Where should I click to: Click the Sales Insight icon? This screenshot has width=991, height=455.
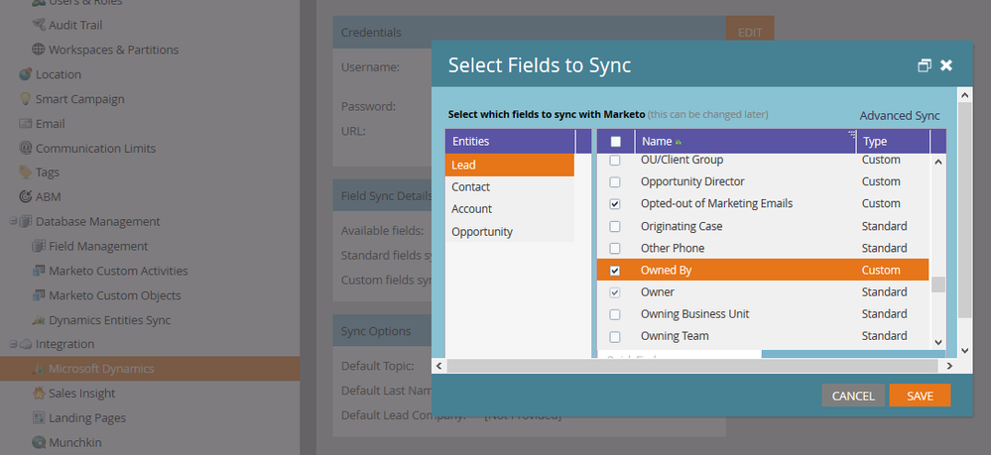(39, 394)
